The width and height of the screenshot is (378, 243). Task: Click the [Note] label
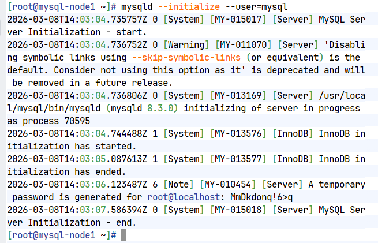178,185
